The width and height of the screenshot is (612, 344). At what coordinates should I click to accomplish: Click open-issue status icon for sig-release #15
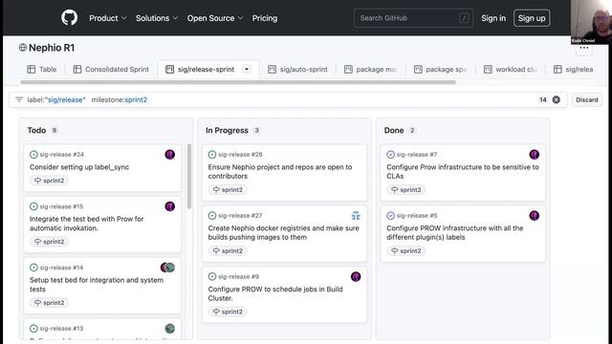(33, 206)
